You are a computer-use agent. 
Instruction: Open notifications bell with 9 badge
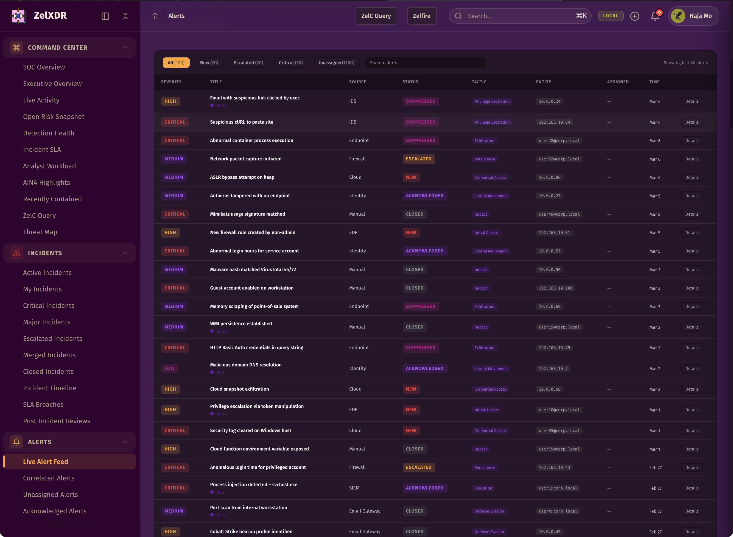[x=655, y=16]
